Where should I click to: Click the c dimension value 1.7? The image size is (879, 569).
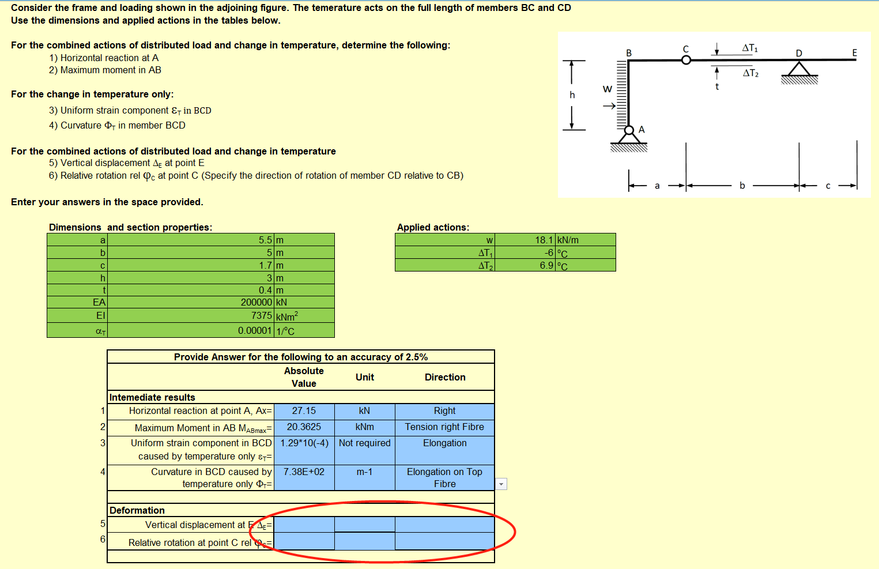(190, 265)
